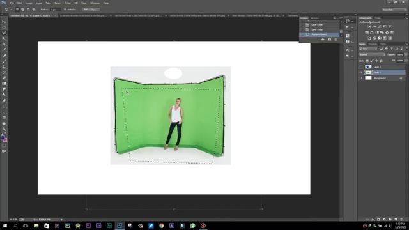The image size is (409, 230).
Task: Select the Hand tool
Action: tap(4, 123)
